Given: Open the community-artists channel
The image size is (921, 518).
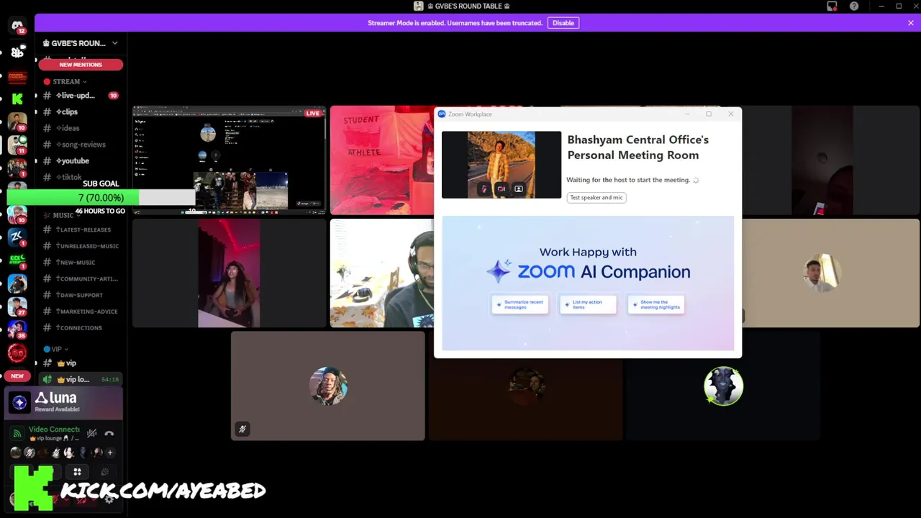Looking at the screenshot, I should [x=81, y=278].
